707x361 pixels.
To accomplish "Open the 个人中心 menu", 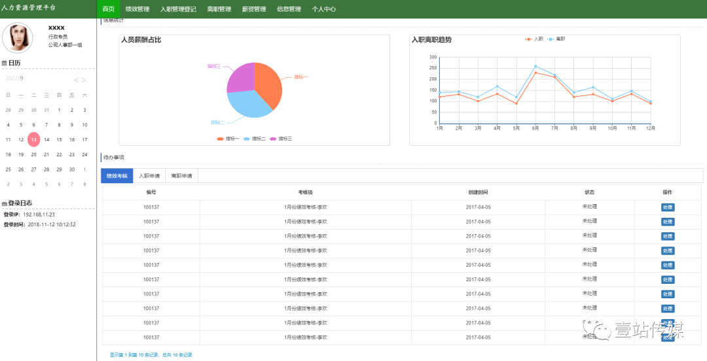I will [324, 9].
